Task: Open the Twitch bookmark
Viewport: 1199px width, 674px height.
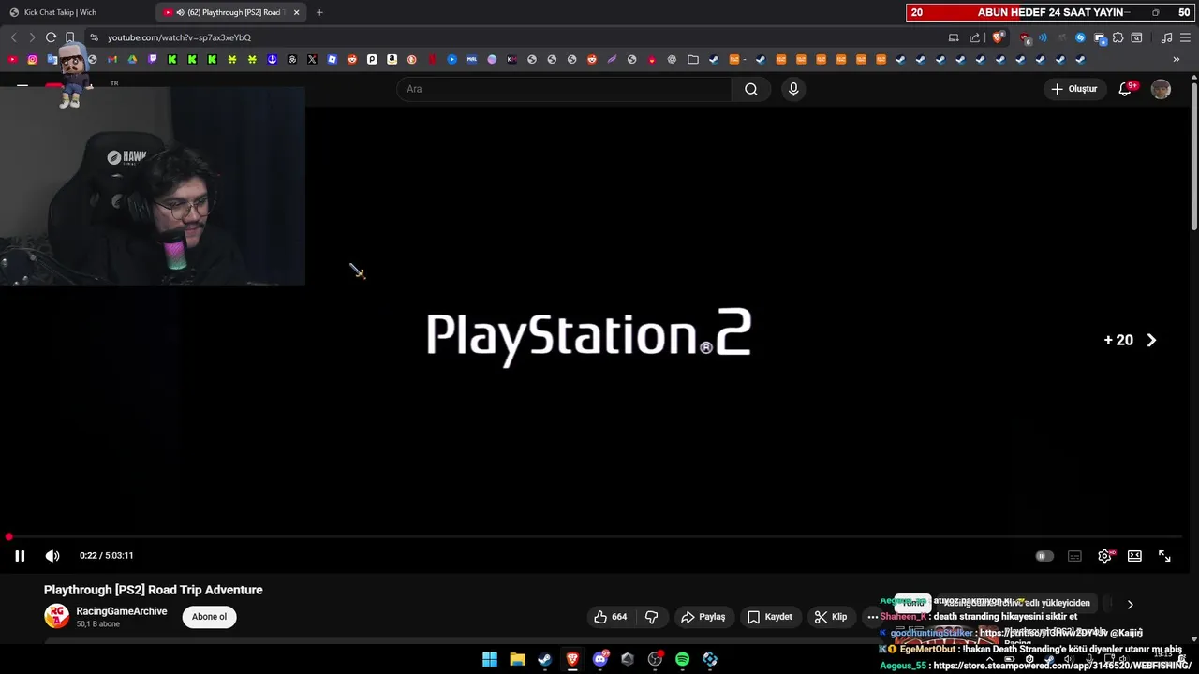Action: (x=153, y=60)
